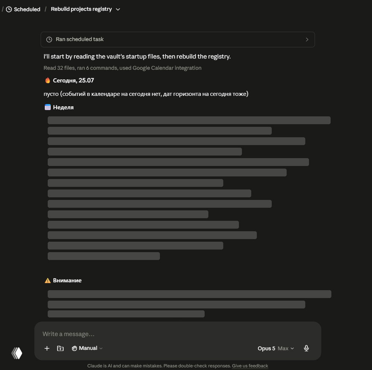
Task: Click the microphone voice input icon
Action: [x=306, y=348]
